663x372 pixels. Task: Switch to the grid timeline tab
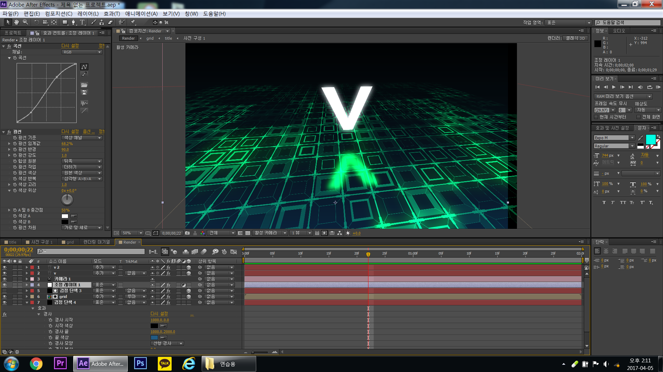(68, 242)
